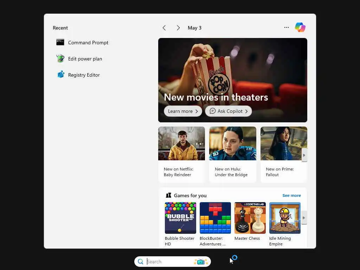Select the 'Edit power plan' label
This screenshot has height=270, width=360.
85,59
